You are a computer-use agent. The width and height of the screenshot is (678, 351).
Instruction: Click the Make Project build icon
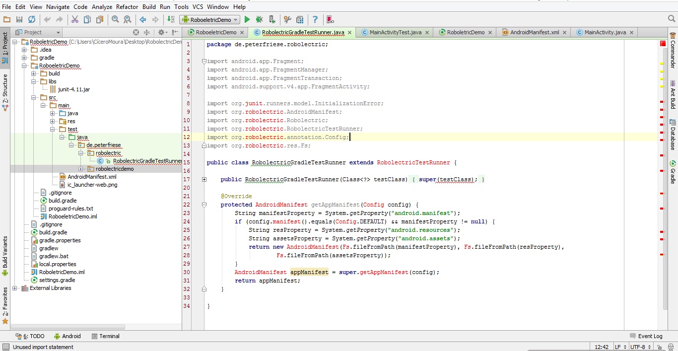(171, 19)
